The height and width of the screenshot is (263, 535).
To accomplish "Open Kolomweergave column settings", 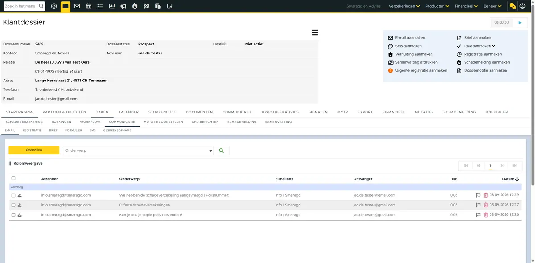I will point(26,163).
